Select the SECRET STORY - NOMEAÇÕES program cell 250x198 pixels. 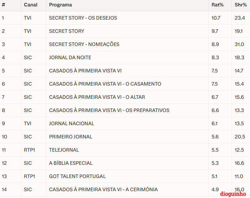coord(84,44)
